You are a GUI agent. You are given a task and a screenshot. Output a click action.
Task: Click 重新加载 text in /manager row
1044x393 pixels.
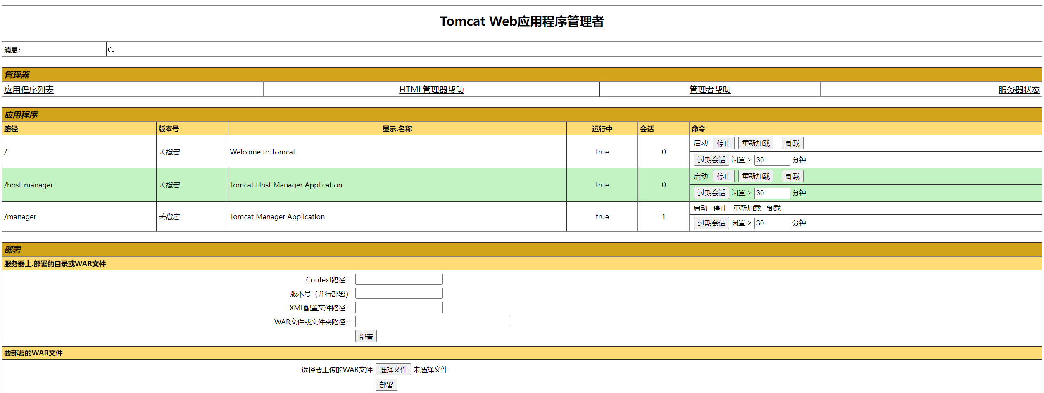[x=747, y=208]
